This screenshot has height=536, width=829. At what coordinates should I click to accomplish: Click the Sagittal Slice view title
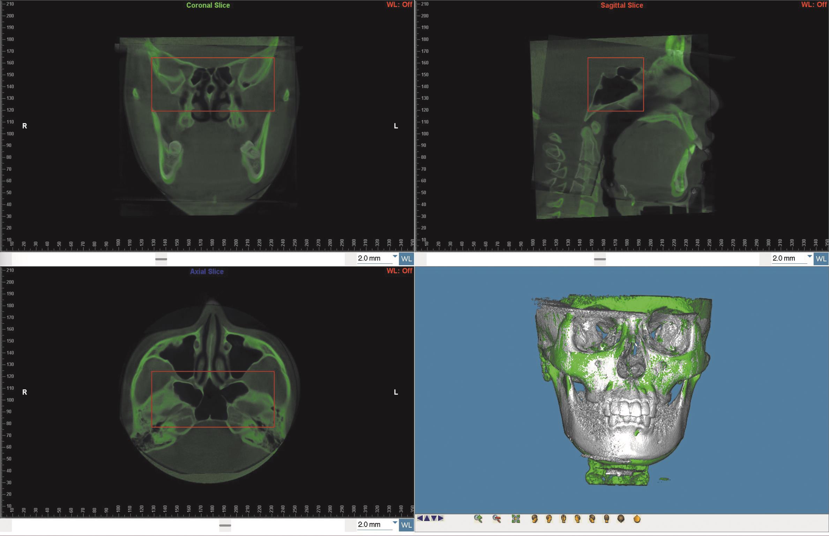(x=621, y=5)
